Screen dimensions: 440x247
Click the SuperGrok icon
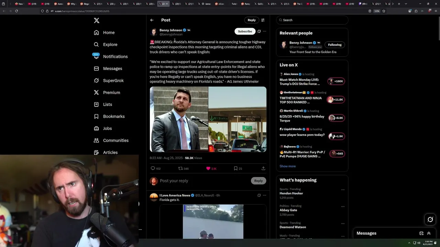point(96,81)
